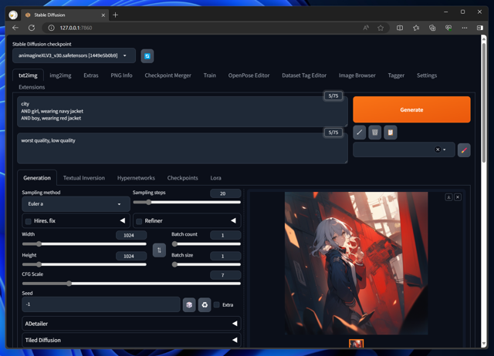
Task: Switch to the Tagger tab
Action: pos(396,76)
